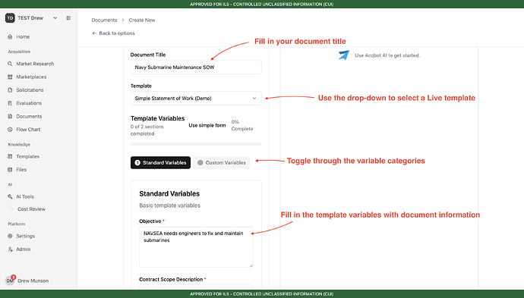Switch to Custom Variables tab
The height and width of the screenshot is (298, 524).
[222, 162]
